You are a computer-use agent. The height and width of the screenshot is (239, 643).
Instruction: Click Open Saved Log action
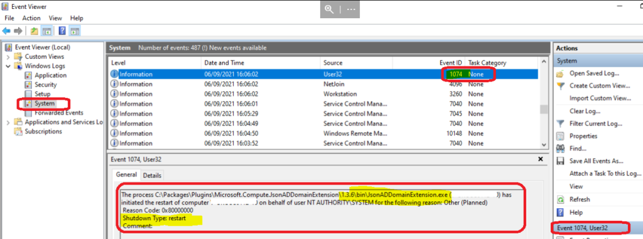[x=594, y=73]
